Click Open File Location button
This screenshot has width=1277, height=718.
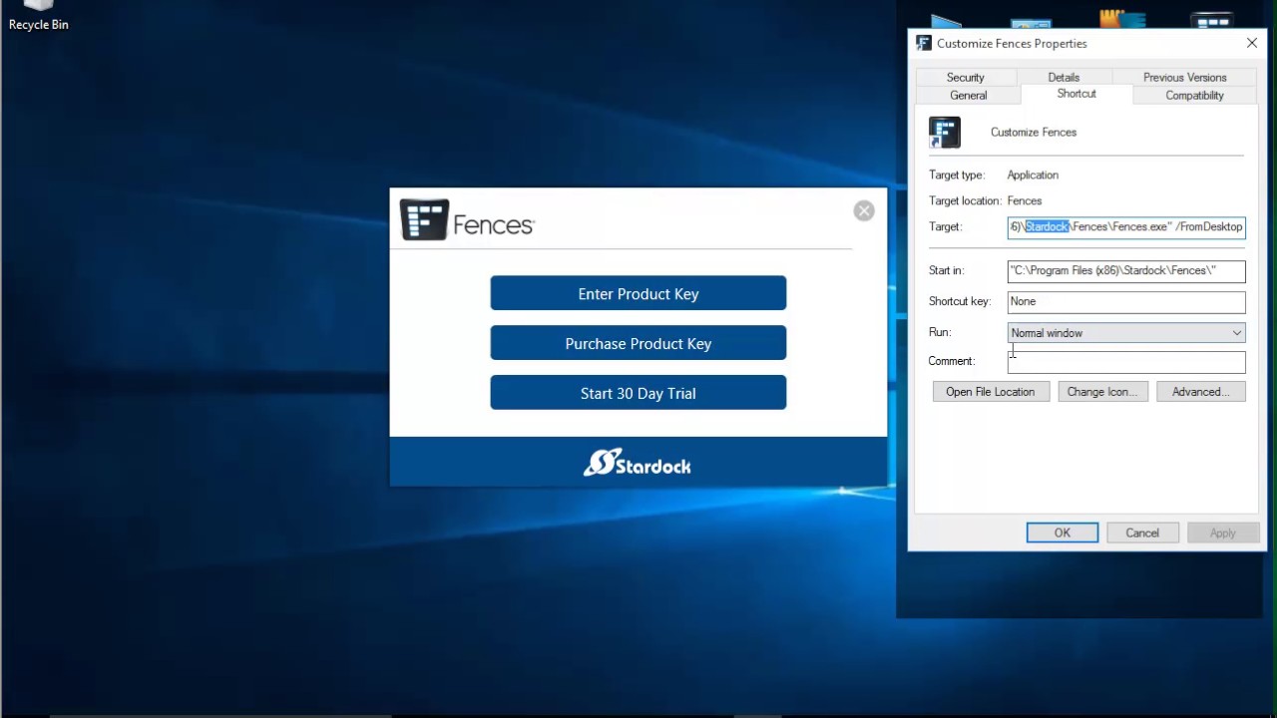tap(991, 392)
